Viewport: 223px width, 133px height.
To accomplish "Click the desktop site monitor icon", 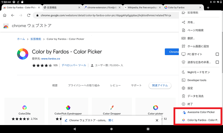I will pos(184,54).
